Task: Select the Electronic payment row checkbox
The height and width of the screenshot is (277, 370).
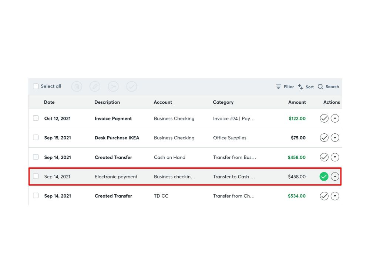Action: [x=36, y=176]
